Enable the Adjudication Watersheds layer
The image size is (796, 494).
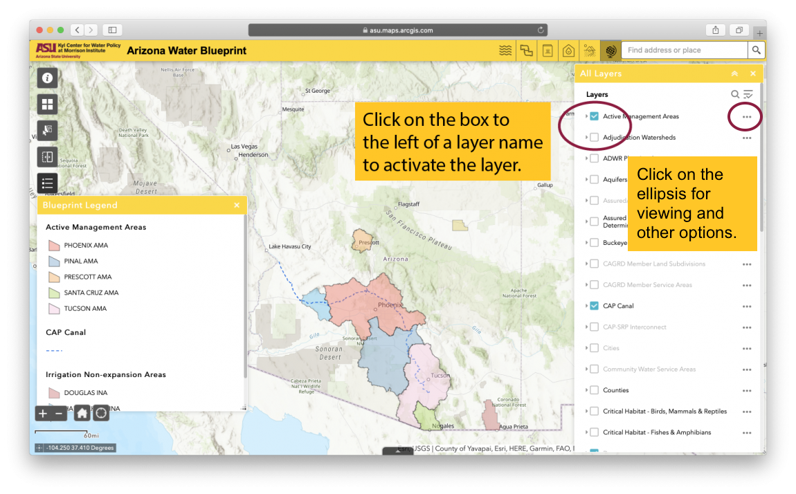click(x=594, y=138)
